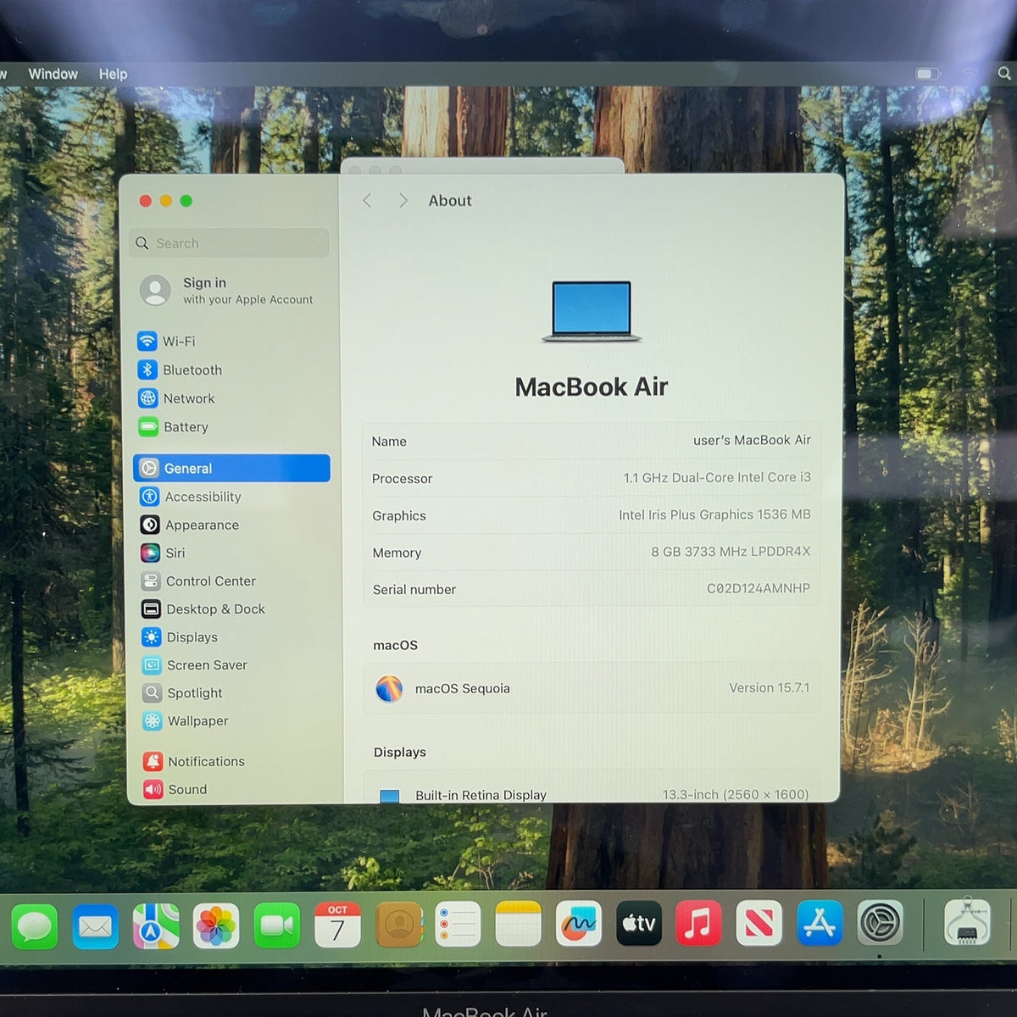Open Notifications settings in the sidebar
1017x1017 pixels.
(x=236, y=762)
